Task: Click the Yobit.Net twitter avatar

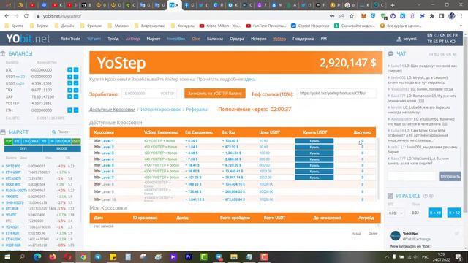Action: click(396, 235)
